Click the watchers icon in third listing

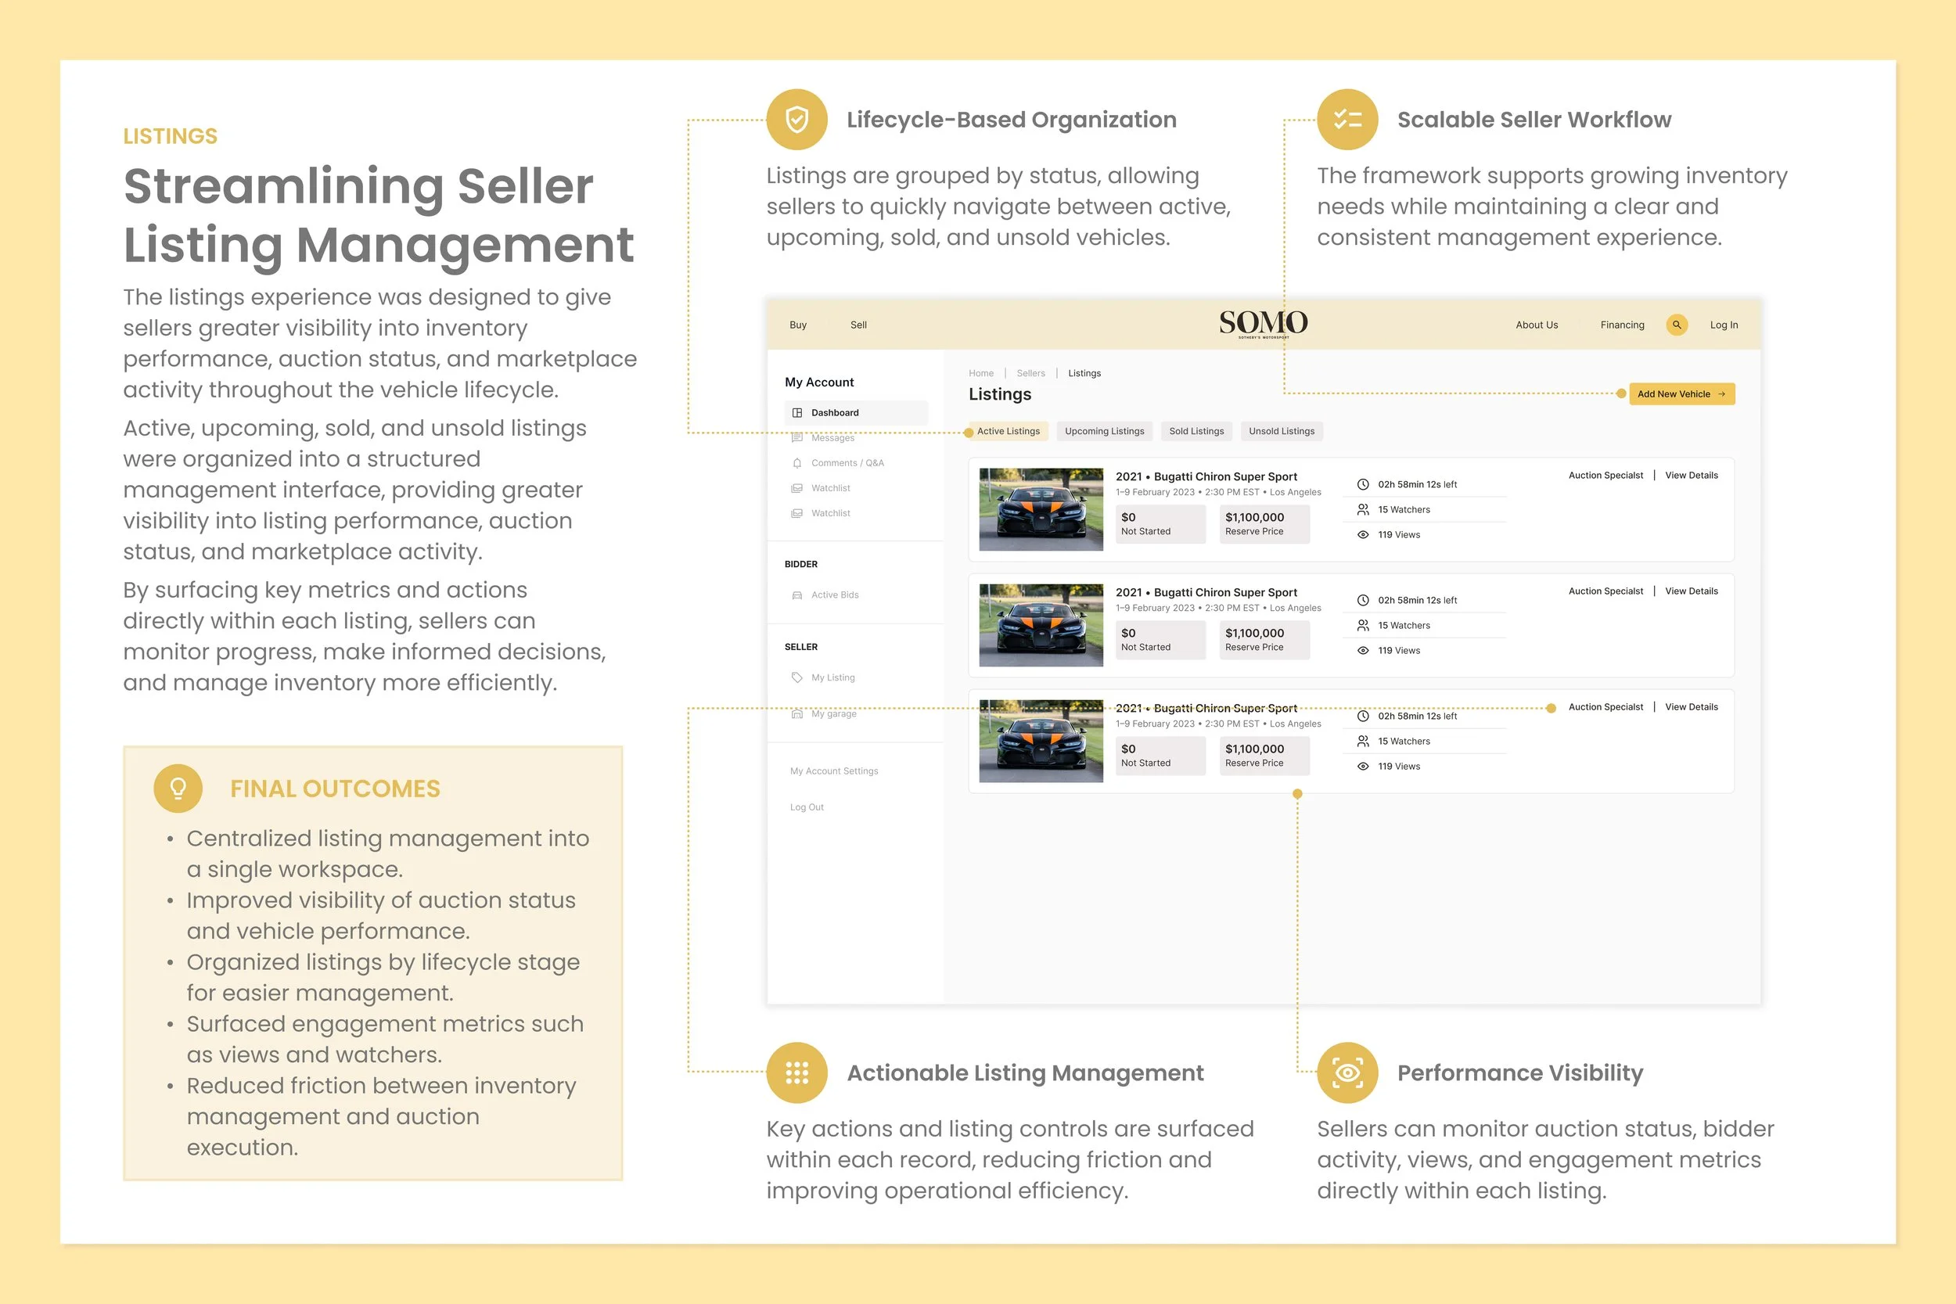tap(1363, 741)
